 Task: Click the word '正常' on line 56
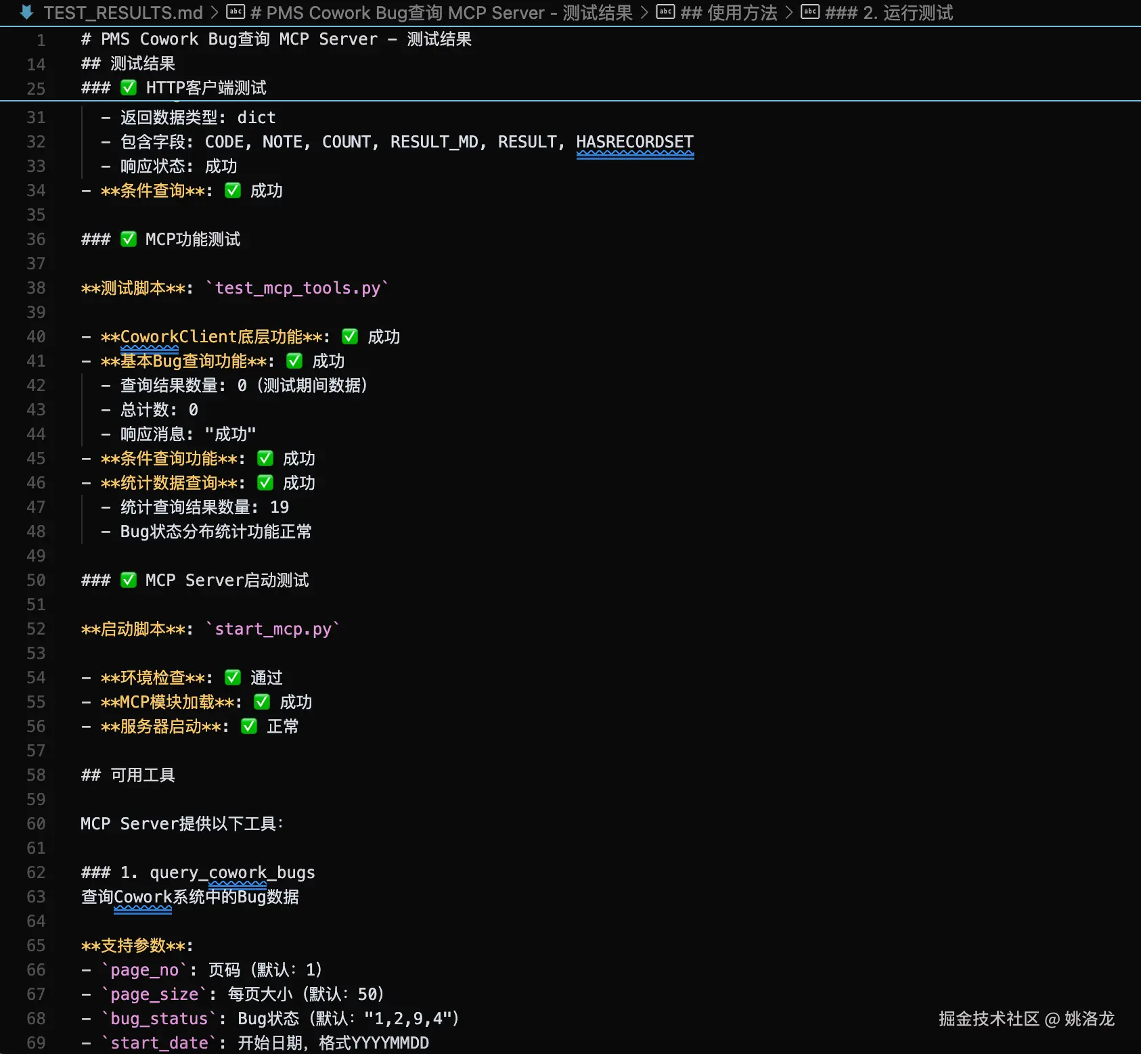click(283, 727)
